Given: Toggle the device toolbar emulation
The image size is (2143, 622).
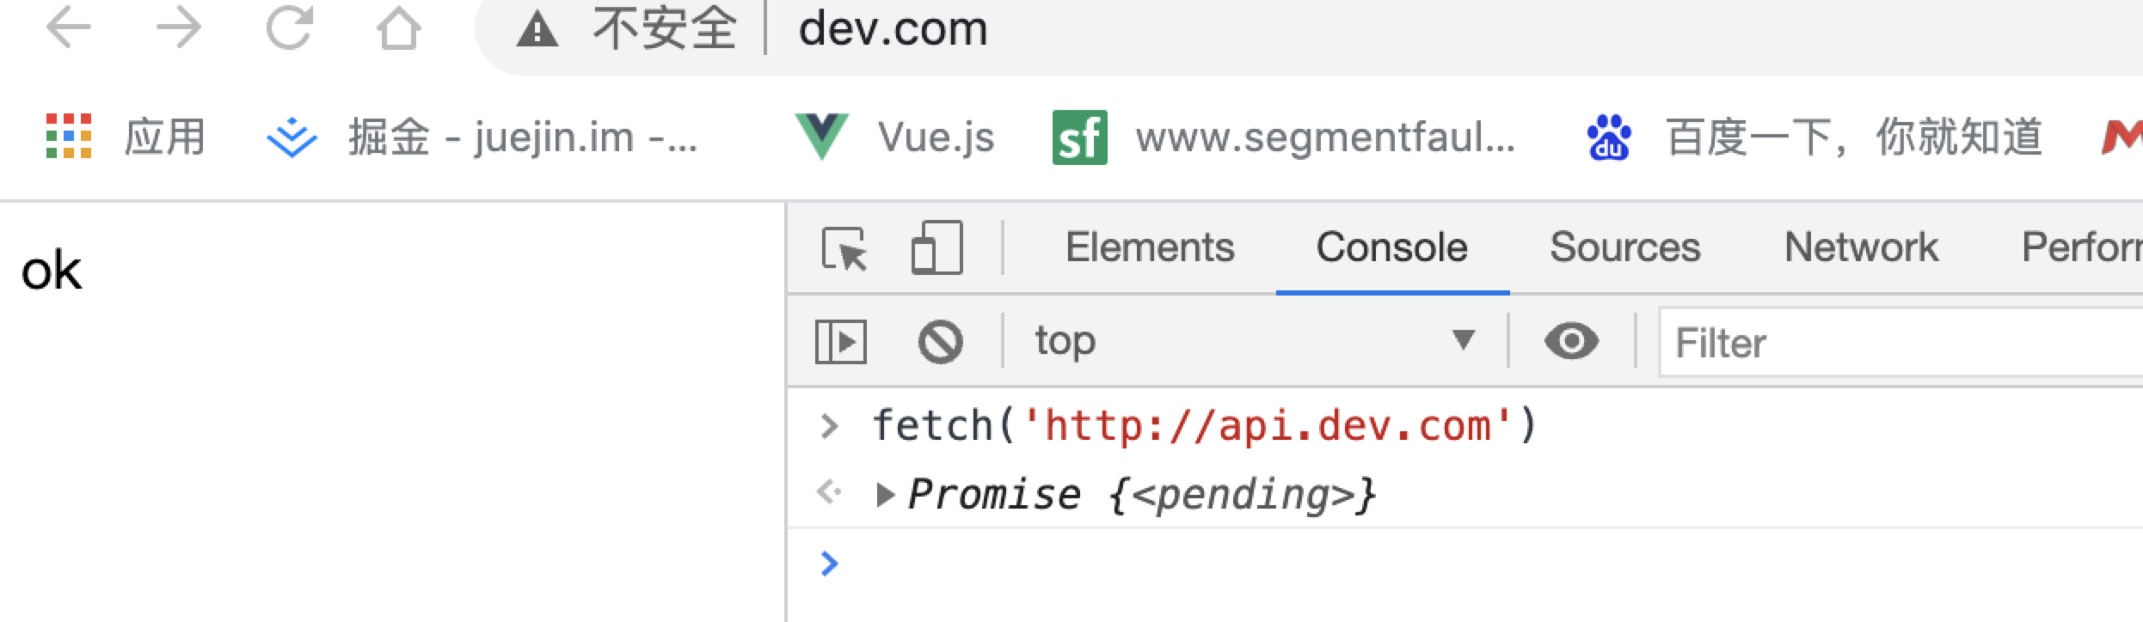Looking at the screenshot, I should coord(936,248).
